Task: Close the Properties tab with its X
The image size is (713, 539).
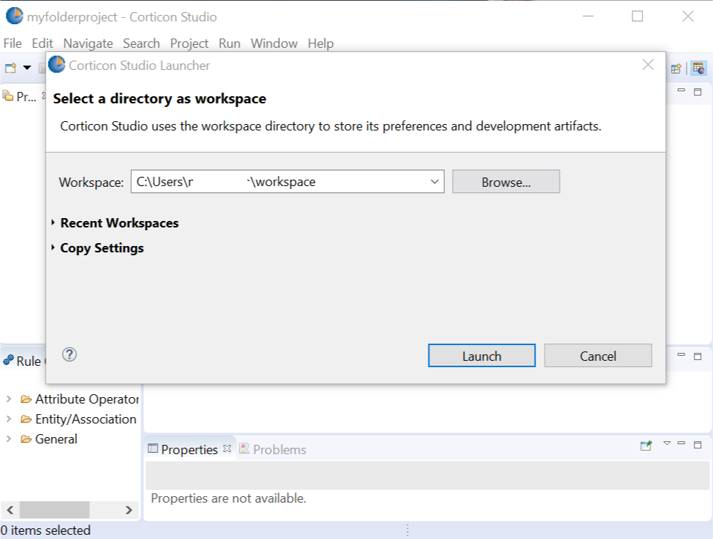Action: point(227,448)
